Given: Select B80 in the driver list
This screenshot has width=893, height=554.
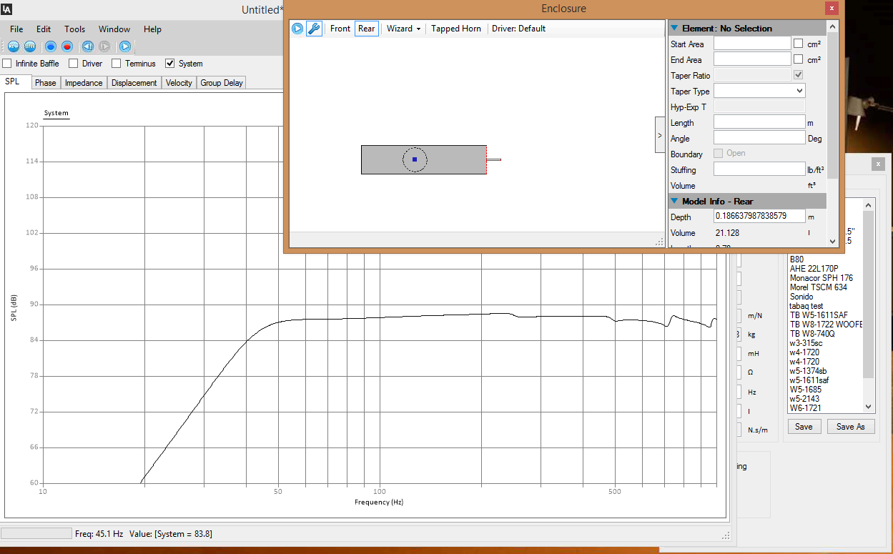Looking at the screenshot, I should [796, 259].
